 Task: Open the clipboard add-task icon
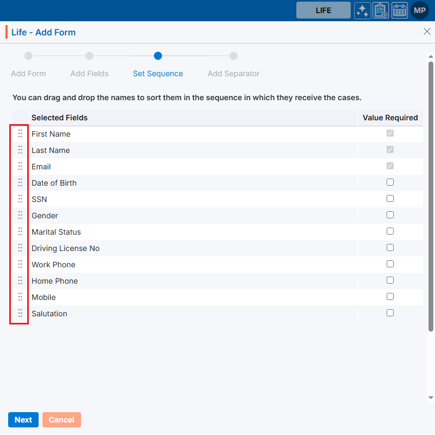[x=381, y=10]
